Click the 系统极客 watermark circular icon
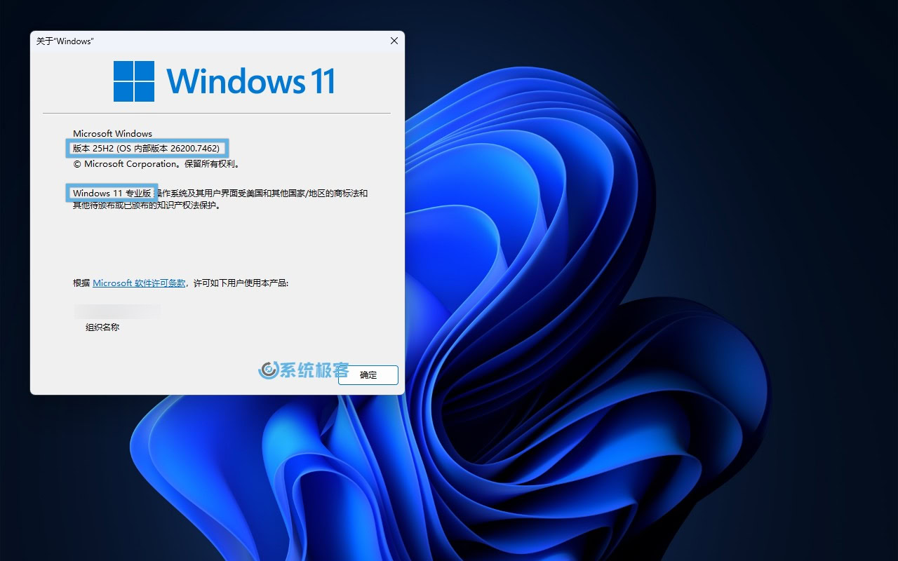 tap(267, 370)
